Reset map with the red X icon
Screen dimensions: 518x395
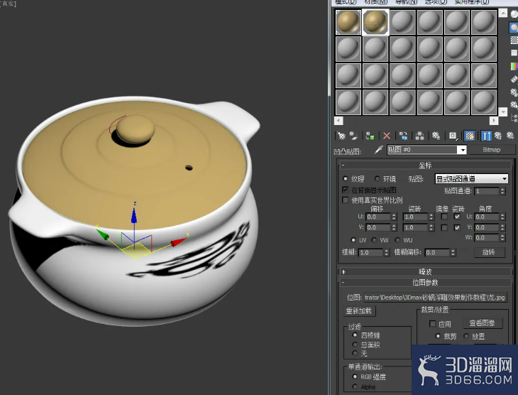(387, 136)
